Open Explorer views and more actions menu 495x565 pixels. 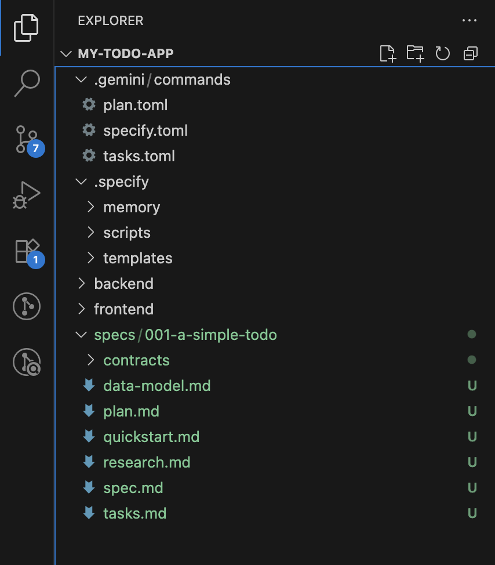tap(469, 20)
